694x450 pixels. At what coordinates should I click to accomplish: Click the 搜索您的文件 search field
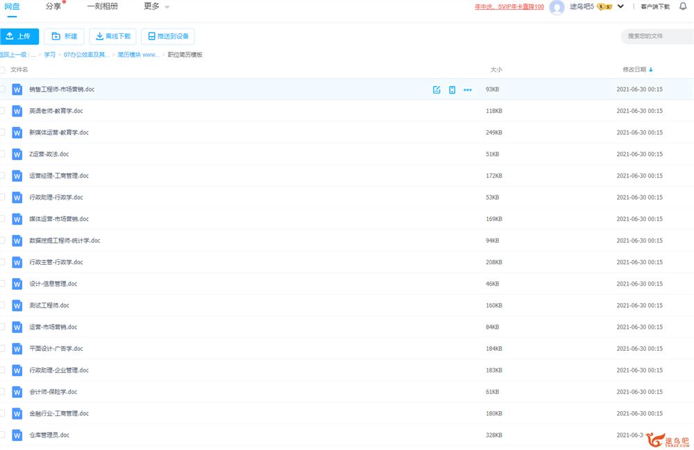tap(656, 36)
